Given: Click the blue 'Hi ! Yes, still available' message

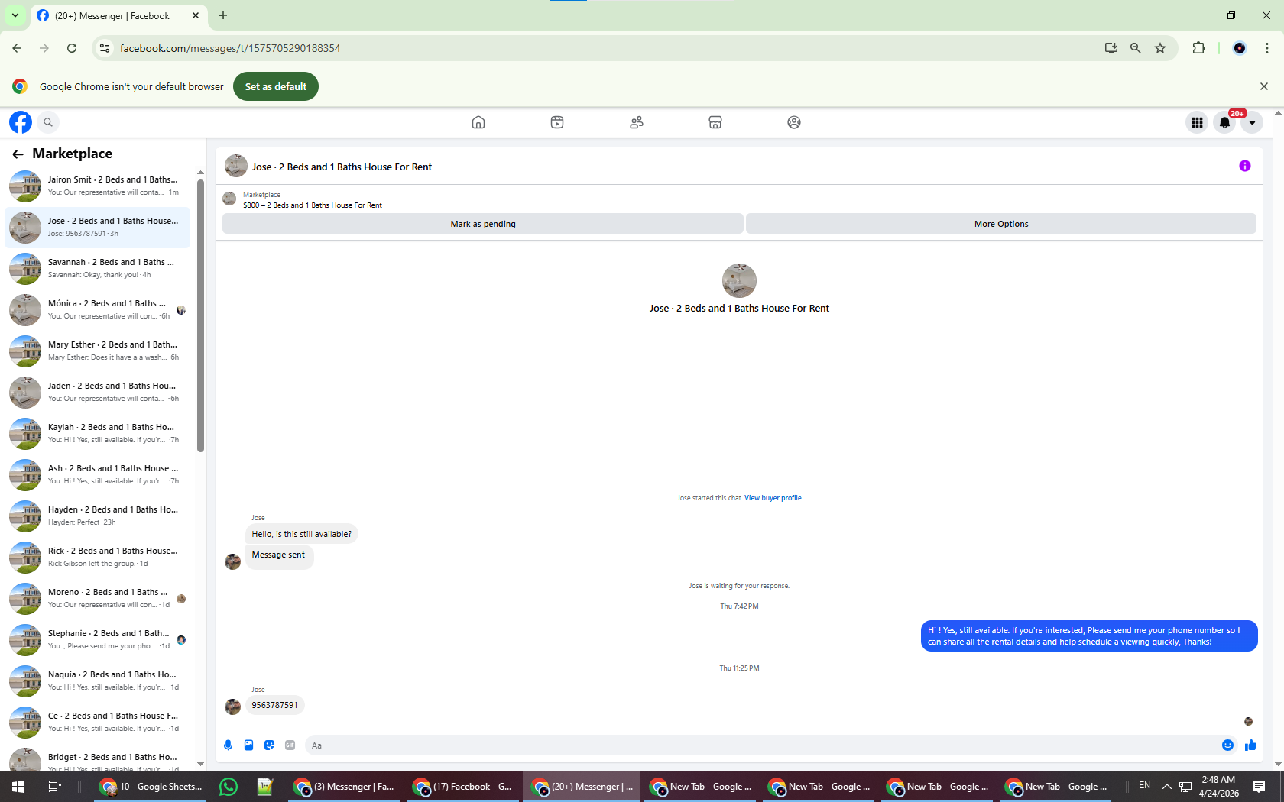Looking at the screenshot, I should (x=1089, y=636).
